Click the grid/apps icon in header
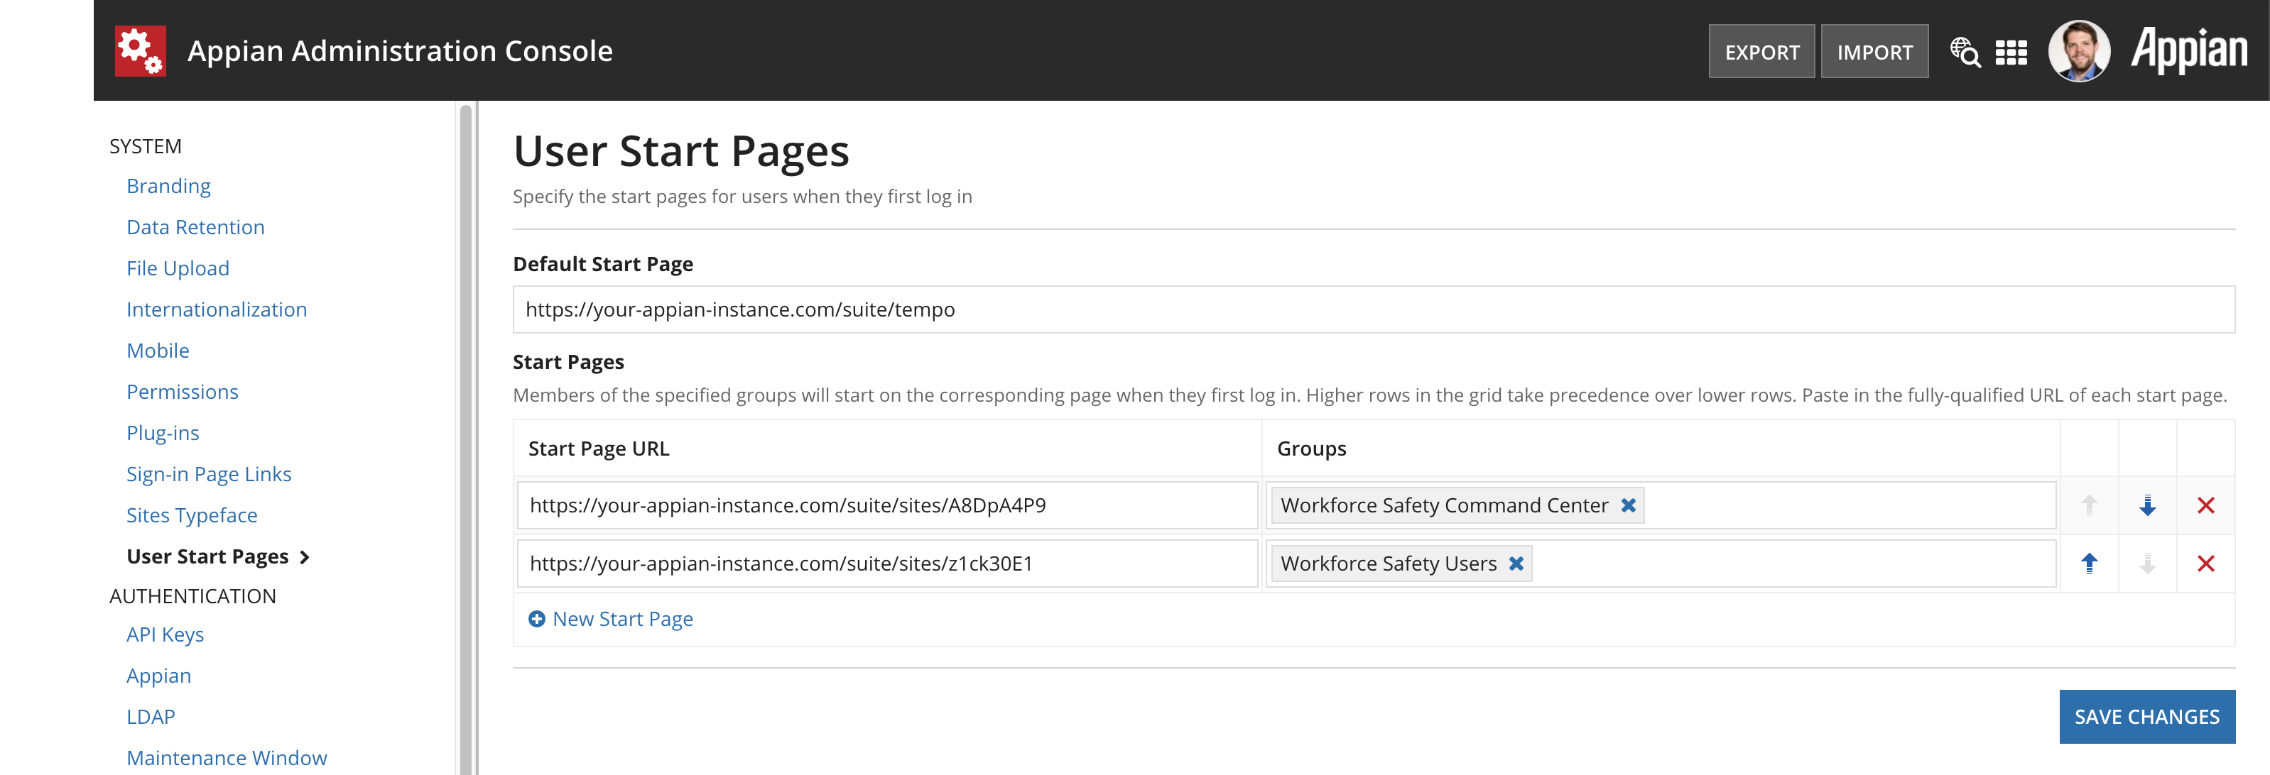 coord(2012,50)
